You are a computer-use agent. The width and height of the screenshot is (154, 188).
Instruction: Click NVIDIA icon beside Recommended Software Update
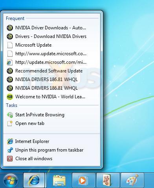pos(10,71)
